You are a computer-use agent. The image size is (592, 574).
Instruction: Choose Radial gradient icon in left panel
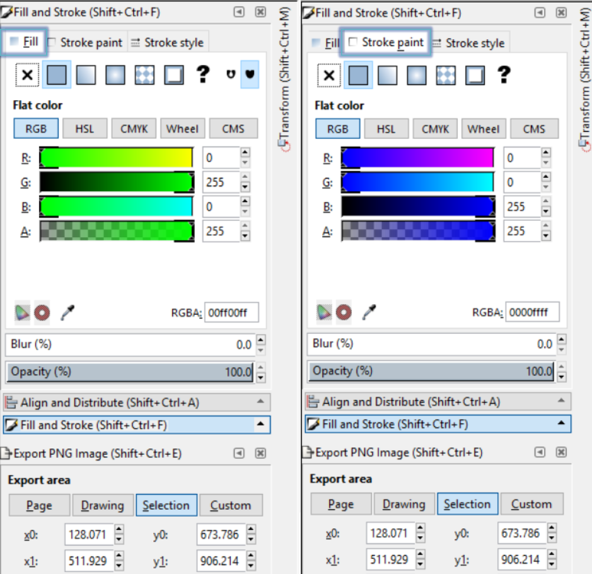(x=115, y=75)
